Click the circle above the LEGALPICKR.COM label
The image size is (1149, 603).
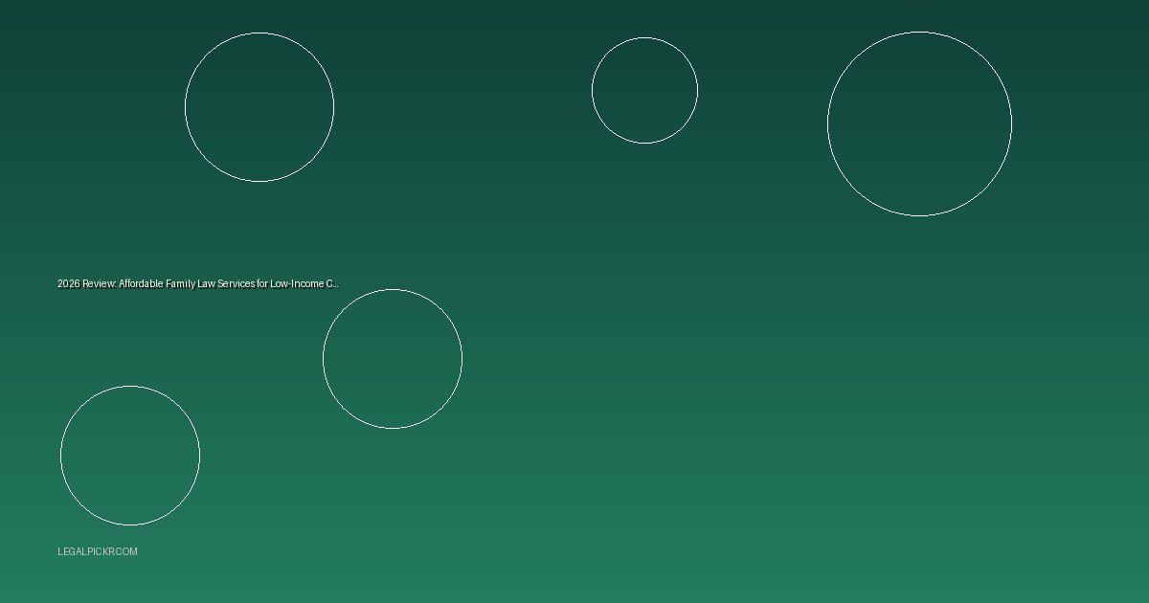(x=130, y=456)
